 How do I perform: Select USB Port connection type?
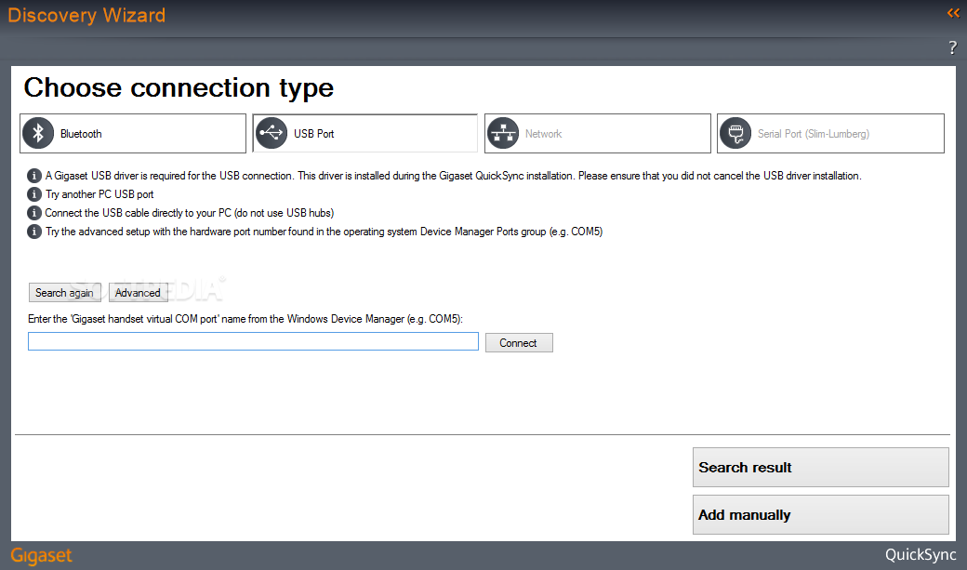point(365,133)
